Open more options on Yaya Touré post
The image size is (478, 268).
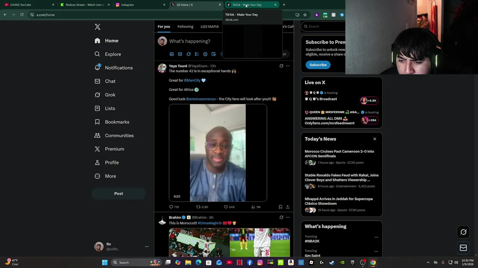point(288,66)
